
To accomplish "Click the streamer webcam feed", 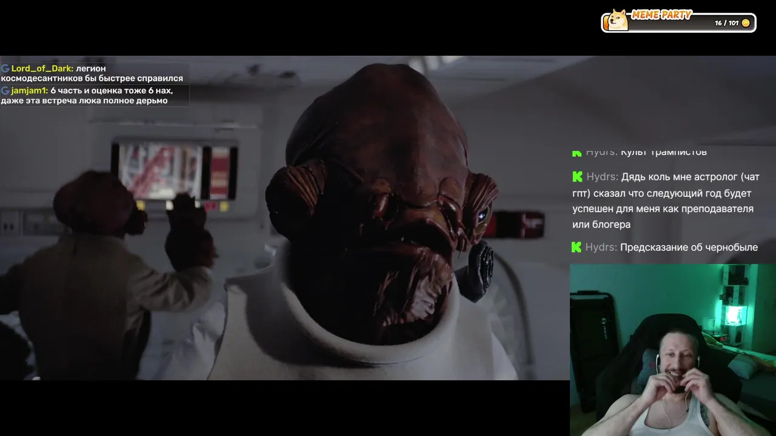I will click(x=673, y=350).
